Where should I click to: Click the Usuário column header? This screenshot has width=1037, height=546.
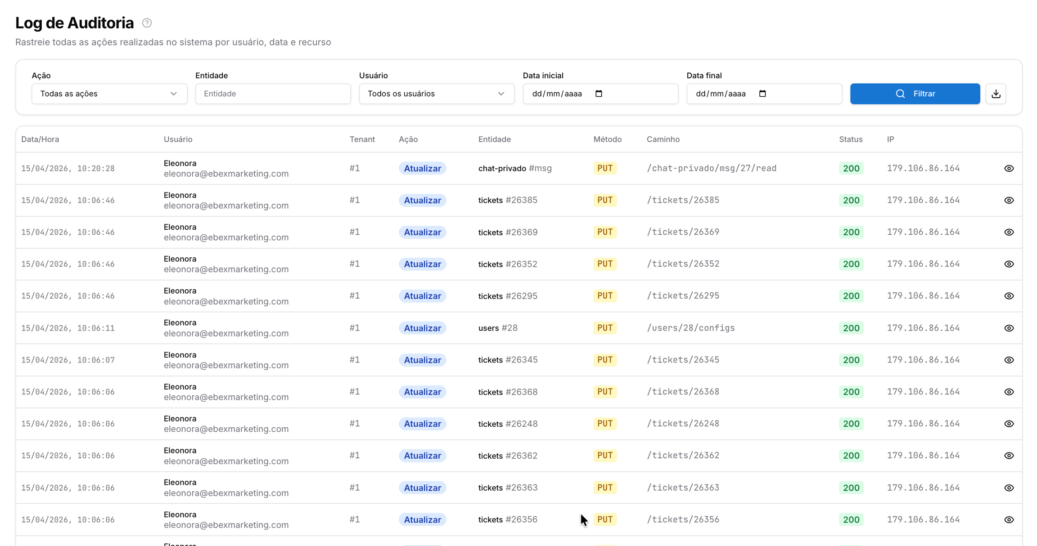tap(178, 139)
